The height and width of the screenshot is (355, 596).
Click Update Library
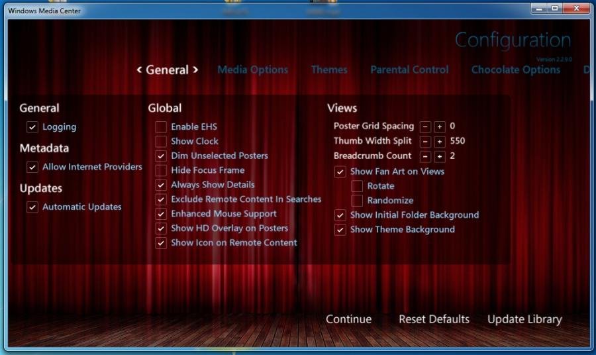click(x=524, y=320)
